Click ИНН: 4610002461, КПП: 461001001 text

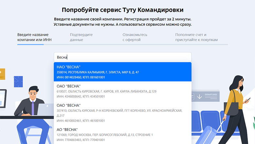click(81, 120)
